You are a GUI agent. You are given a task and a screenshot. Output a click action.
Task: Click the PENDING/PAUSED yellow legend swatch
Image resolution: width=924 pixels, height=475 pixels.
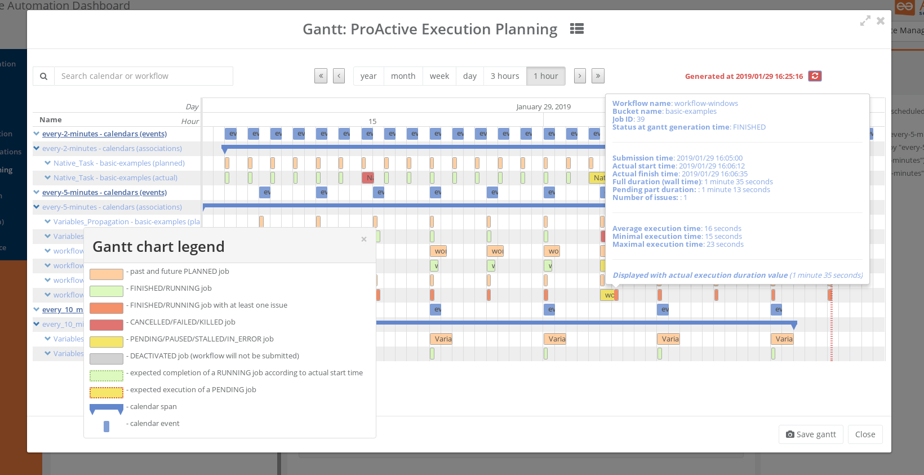106,342
